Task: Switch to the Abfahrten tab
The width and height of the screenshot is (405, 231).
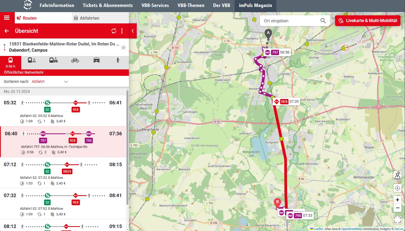Action: 89,18
